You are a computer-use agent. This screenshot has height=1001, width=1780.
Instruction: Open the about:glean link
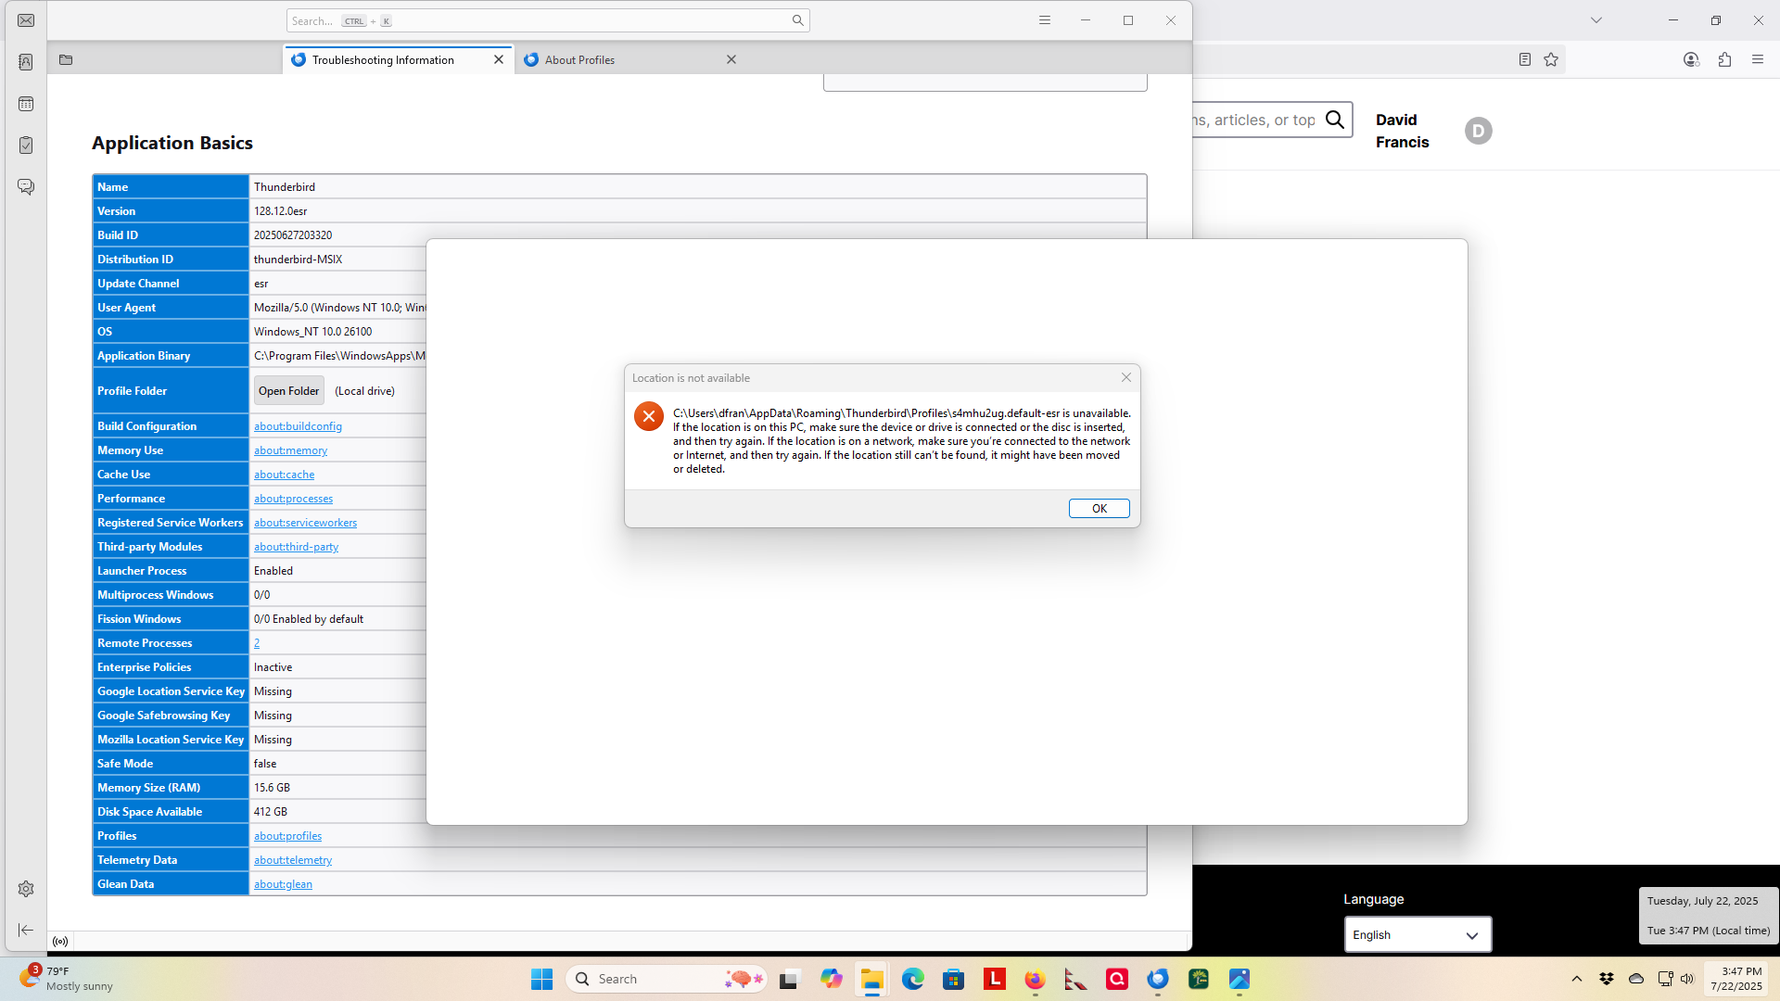click(x=283, y=884)
